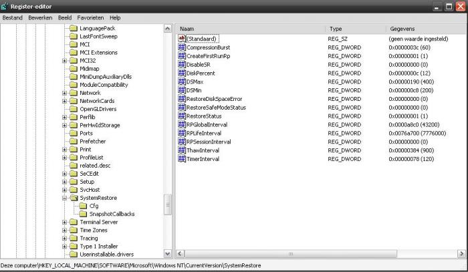This screenshot has width=468, height=272.
Task: Click the string icon of (Standaard) value
Action: [x=181, y=39]
